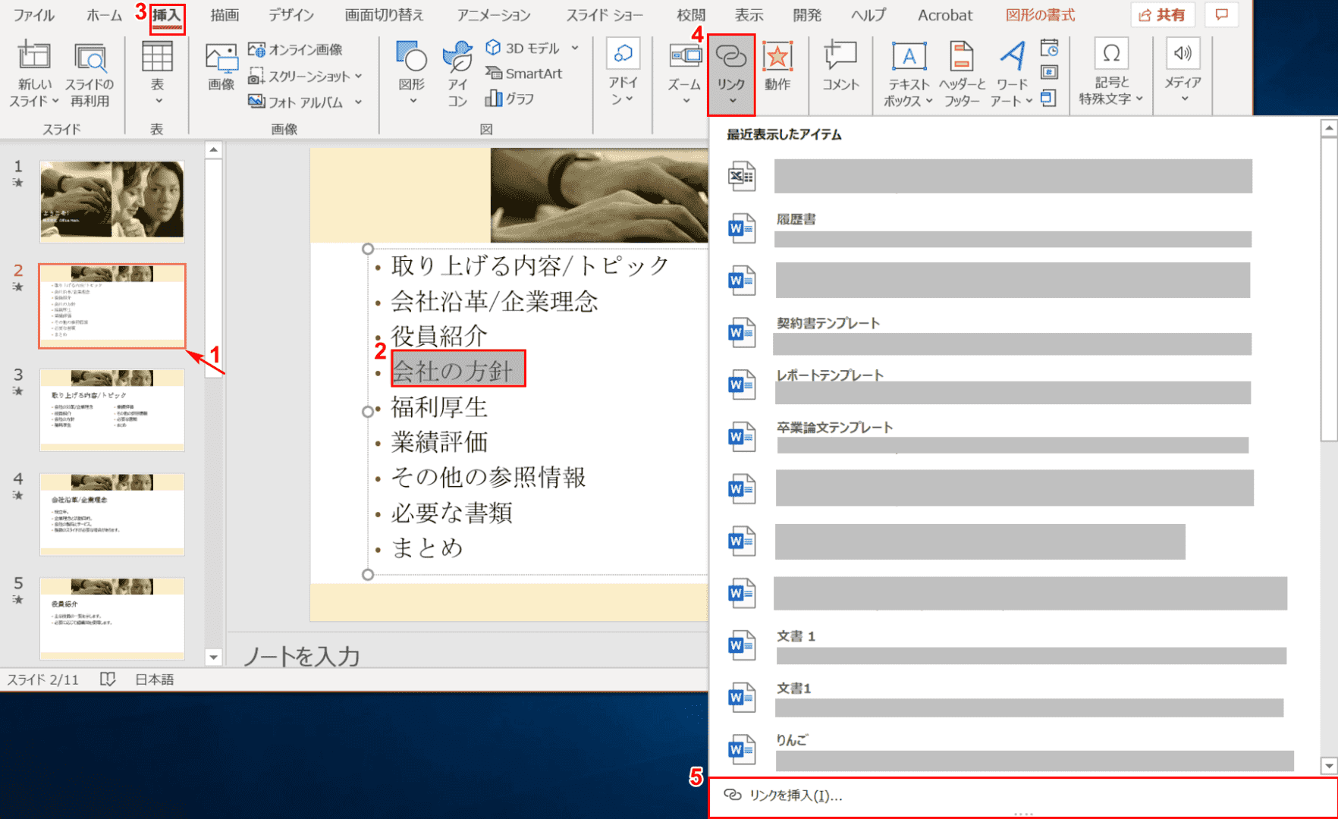Open the Transitions (画面切り替え) tab

pos(384,15)
